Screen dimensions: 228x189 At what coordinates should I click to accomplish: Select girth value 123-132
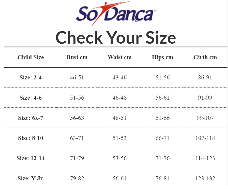point(205,178)
